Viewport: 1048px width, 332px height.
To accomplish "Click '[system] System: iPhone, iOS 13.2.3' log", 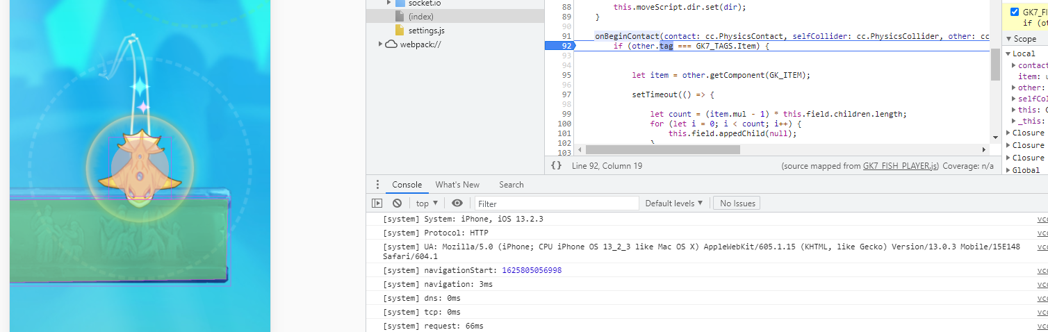I will (x=463, y=219).
